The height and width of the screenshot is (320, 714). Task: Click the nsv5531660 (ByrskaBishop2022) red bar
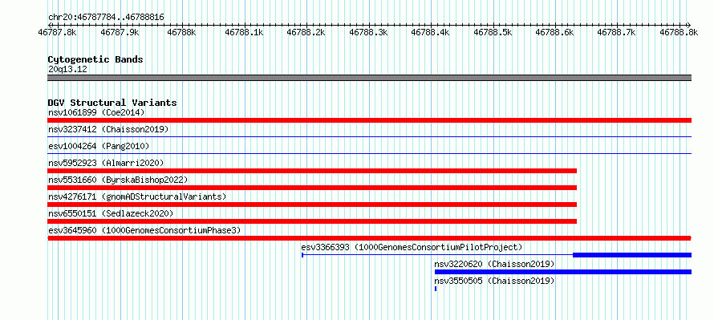point(312,188)
